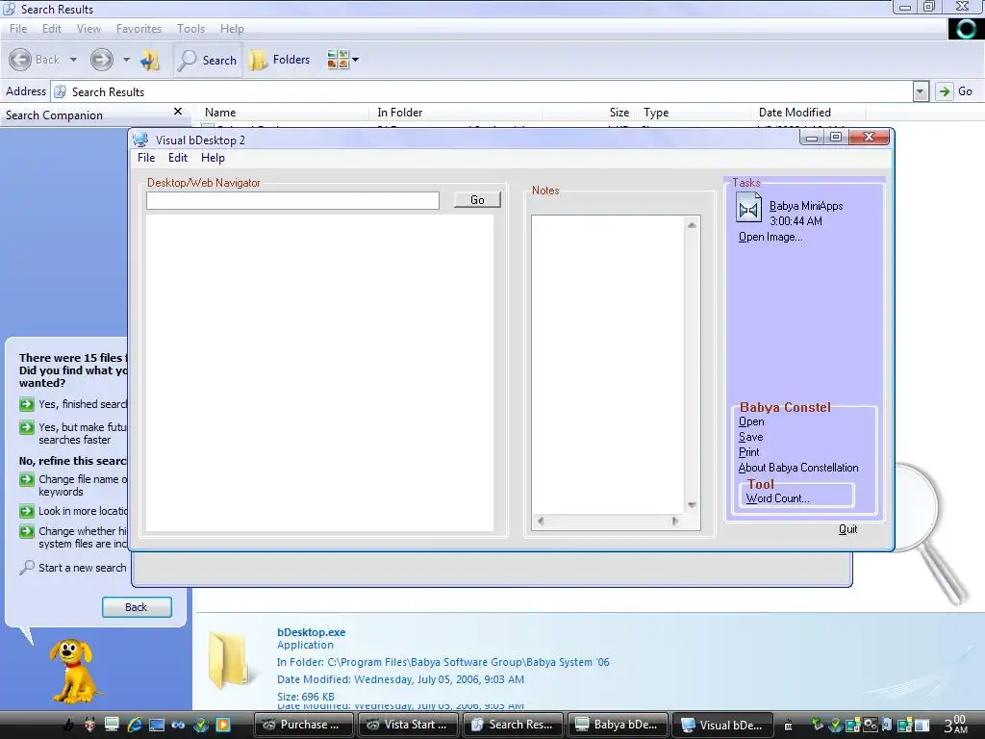This screenshot has width=985, height=739.
Task: Click the bDesktop.exe folder icon in details
Action: point(229,661)
